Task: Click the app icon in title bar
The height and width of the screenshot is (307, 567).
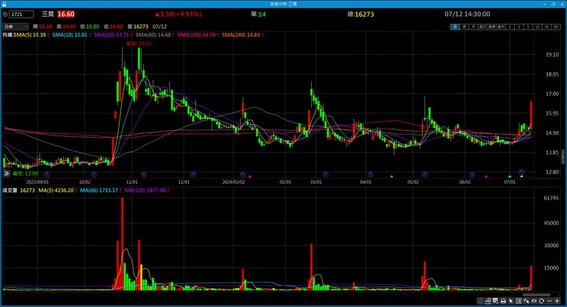Action: (4, 4)
